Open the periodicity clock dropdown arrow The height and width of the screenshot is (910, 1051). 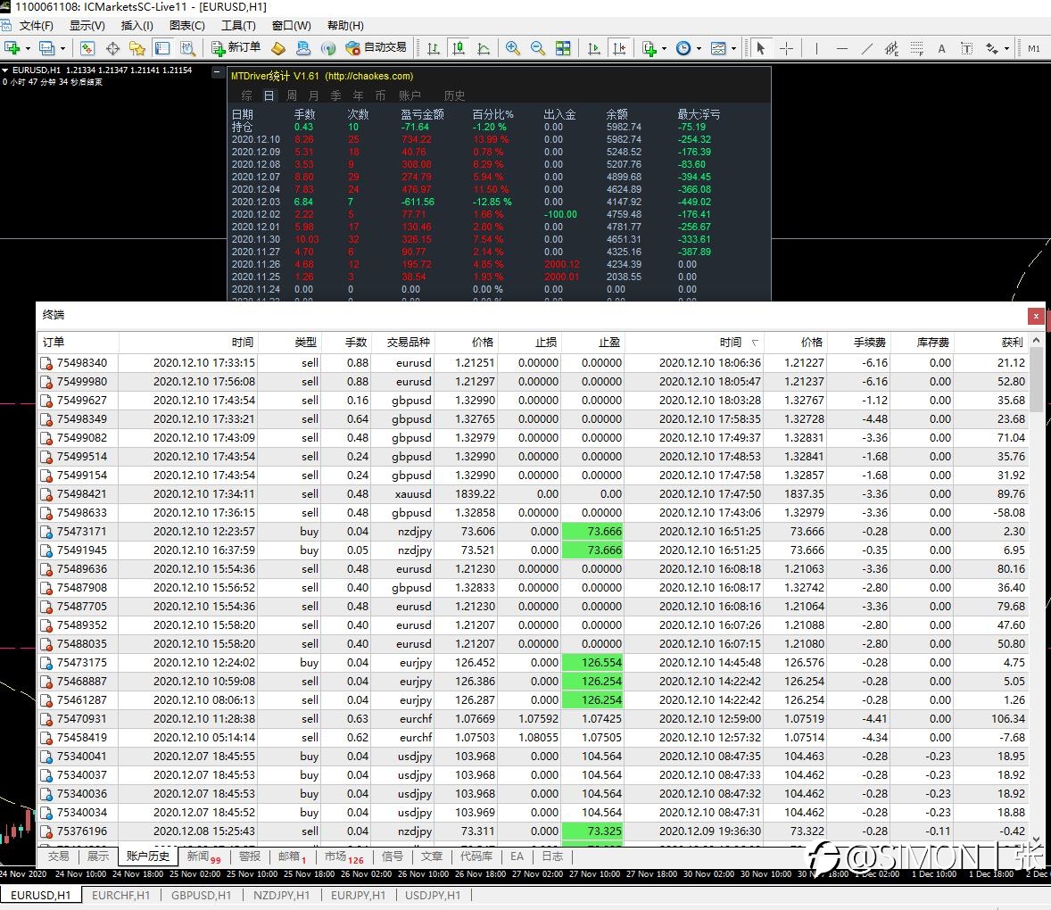pyautogui.click(x=699, y=48)
